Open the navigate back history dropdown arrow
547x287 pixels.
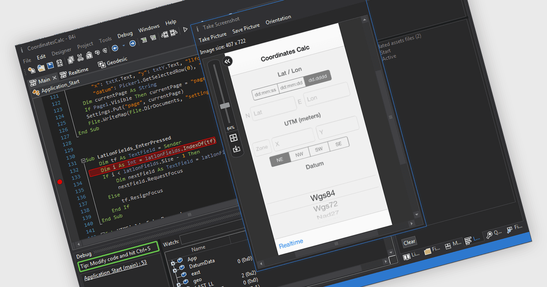click(124, 46)
